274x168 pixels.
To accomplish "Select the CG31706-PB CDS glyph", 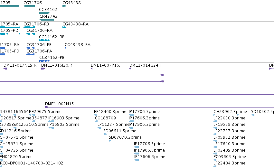I will coord(30,48).
